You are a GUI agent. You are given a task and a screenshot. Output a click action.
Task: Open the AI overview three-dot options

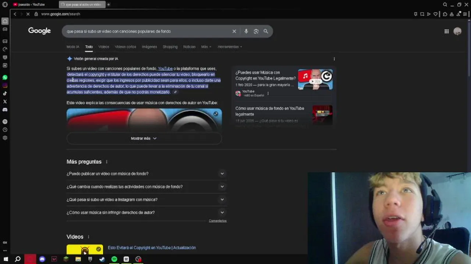click(334, 59)
